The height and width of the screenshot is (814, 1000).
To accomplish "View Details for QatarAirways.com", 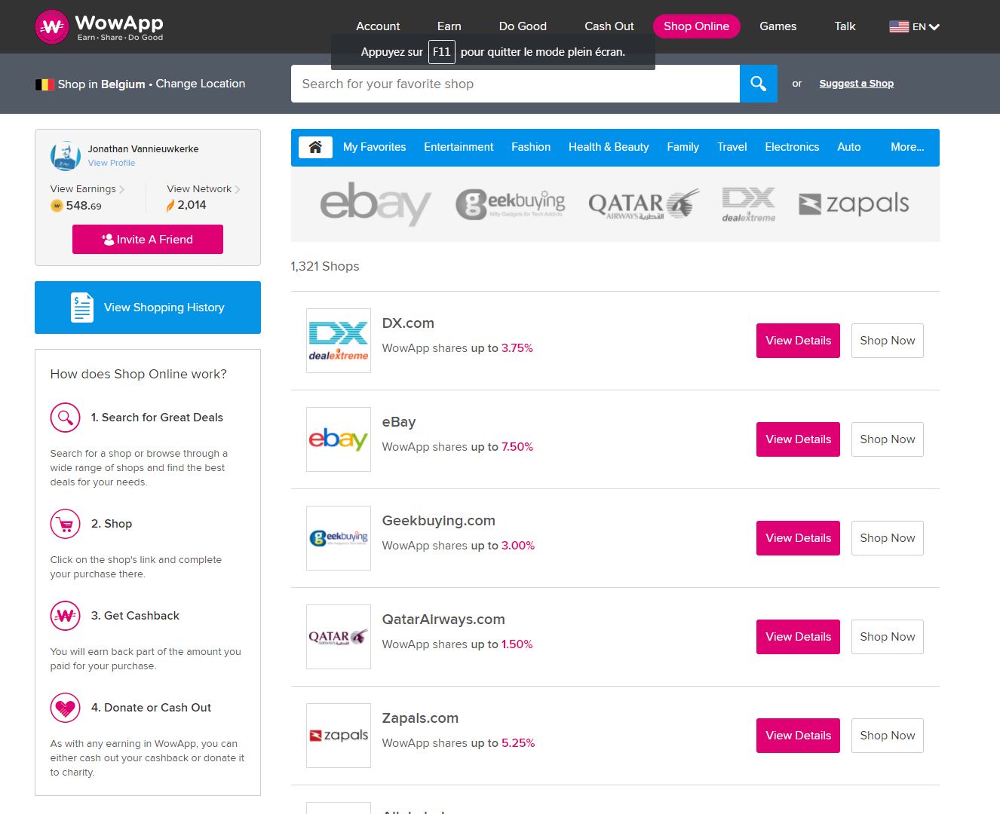I will tap(798, 637).
